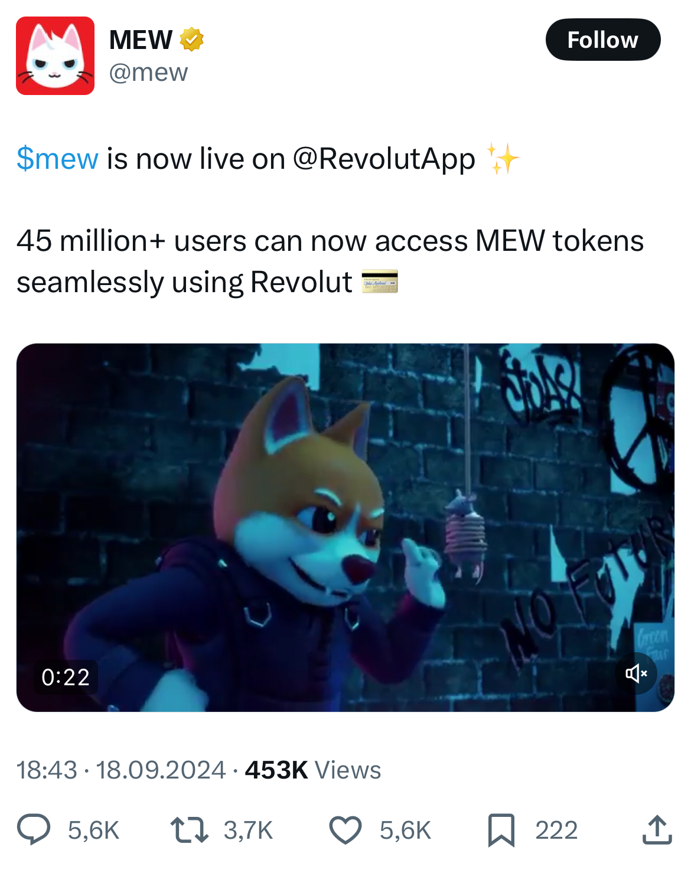Follow the MEW account
The height and width of the screenshot is (870, 691).
(602, 40)
